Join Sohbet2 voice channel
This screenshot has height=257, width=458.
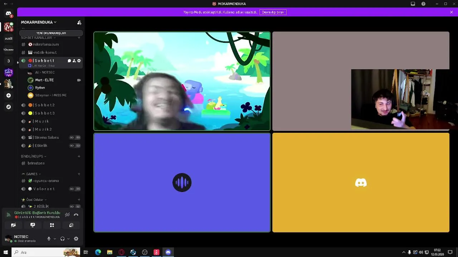51,105
